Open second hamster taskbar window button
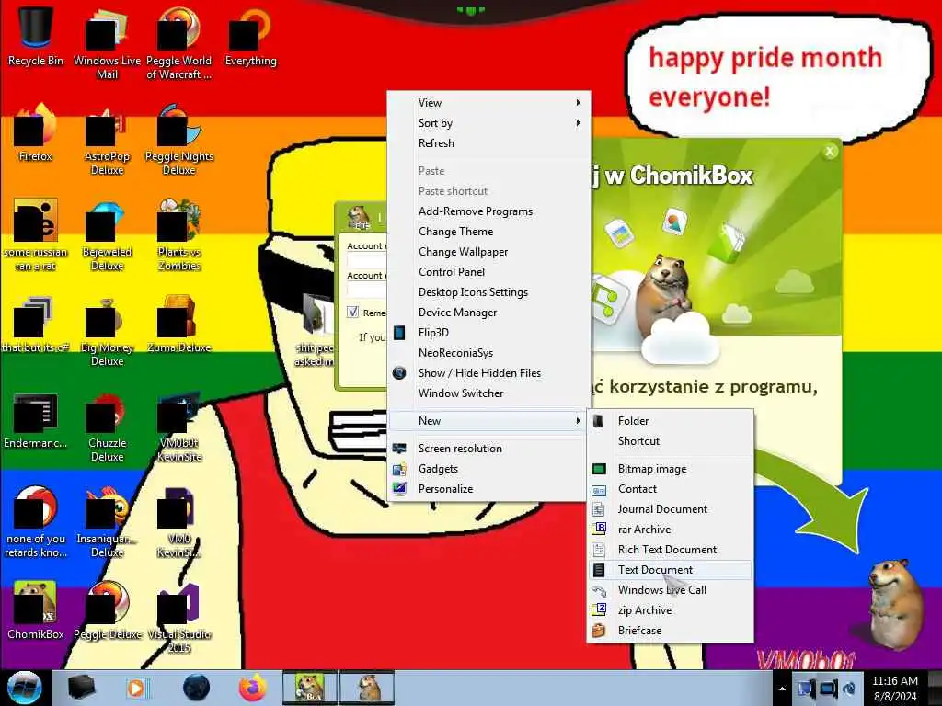 [x=367, y=688]
